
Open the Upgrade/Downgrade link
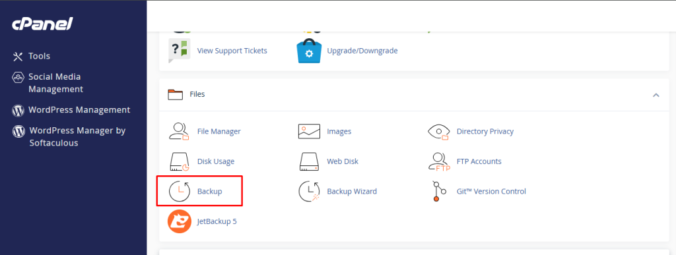pos(362,51)
